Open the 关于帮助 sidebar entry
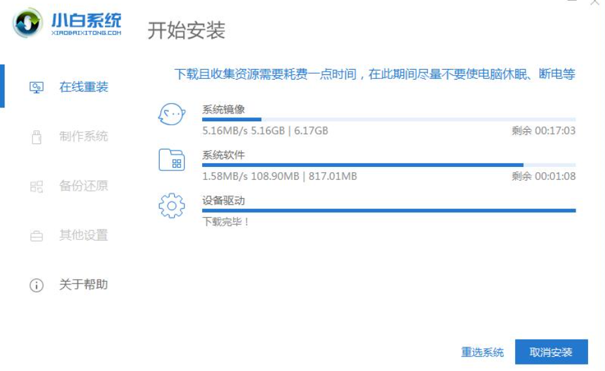This screenshot has width=605, height=371. tap(83, 284)
